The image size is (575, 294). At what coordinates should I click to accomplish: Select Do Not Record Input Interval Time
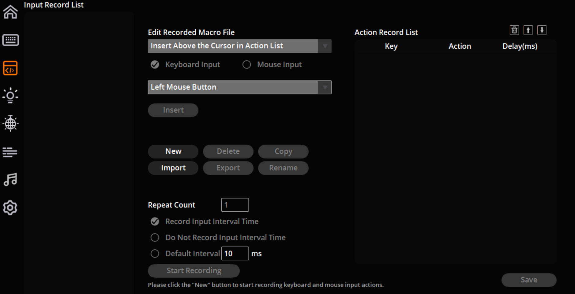155,237
